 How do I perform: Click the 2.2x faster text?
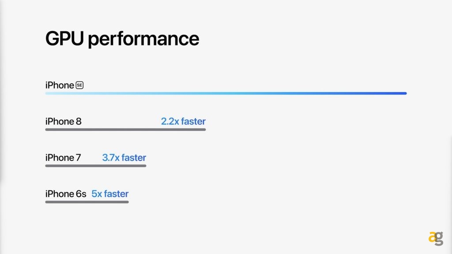pyautogui.click(x=183, y=121)
